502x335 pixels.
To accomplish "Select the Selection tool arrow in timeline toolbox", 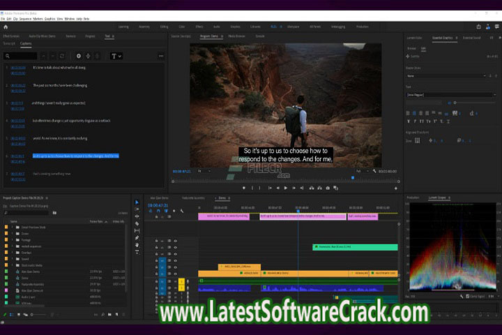I will (137, 203).
